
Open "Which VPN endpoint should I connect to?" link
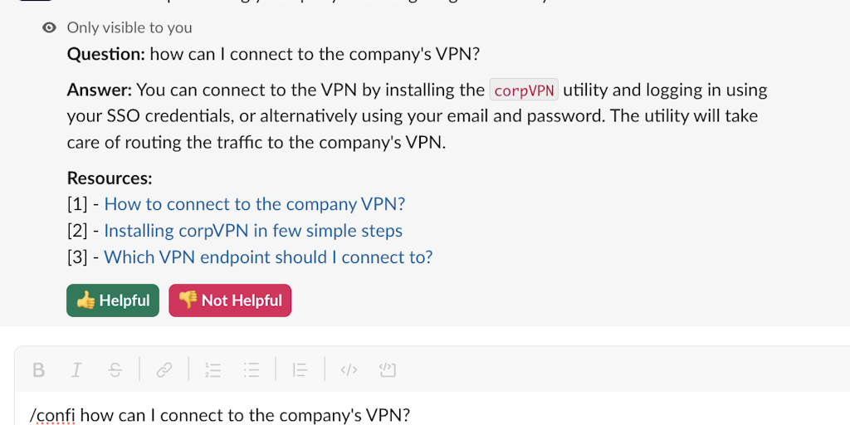(268, 257)
